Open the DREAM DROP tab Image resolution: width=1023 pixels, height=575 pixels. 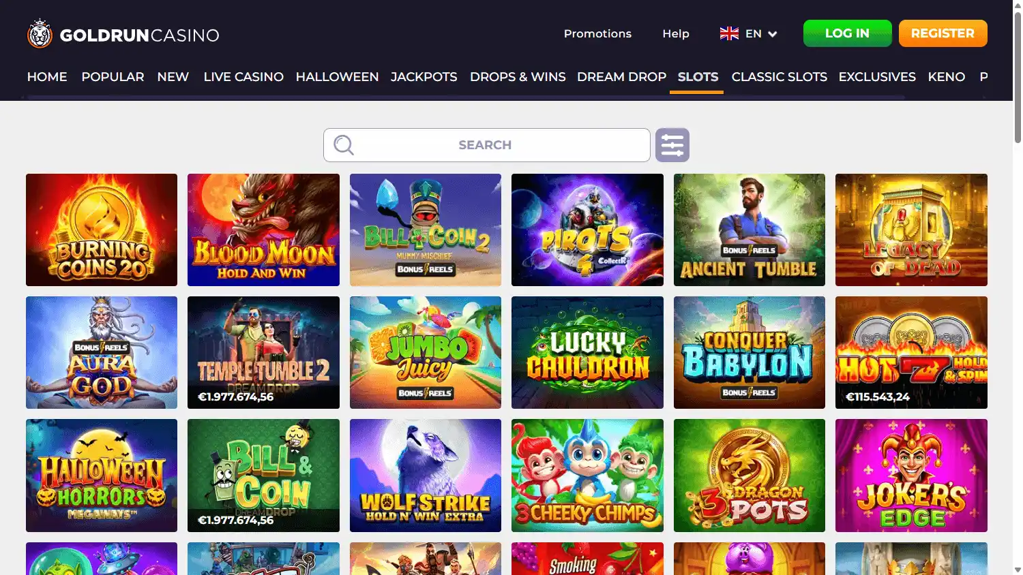621,77
